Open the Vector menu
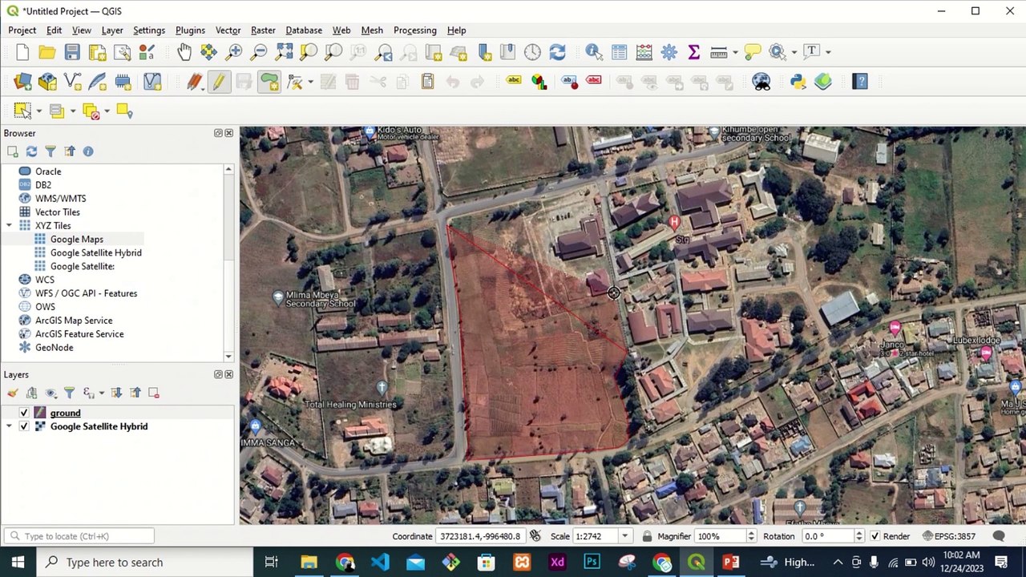This screenshot has height=577, width=1026. (228, 30)
